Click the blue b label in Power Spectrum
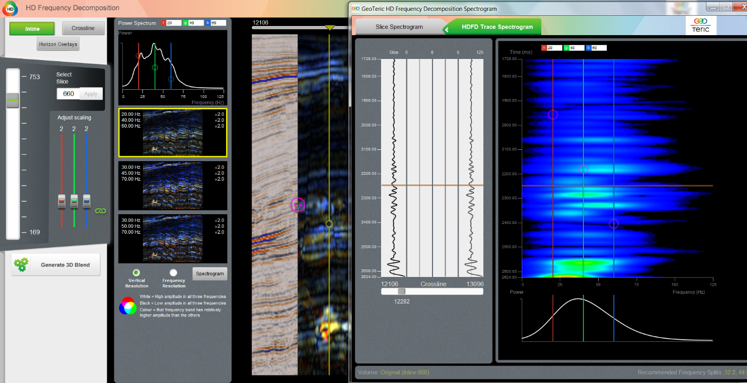 click(207, 23)
